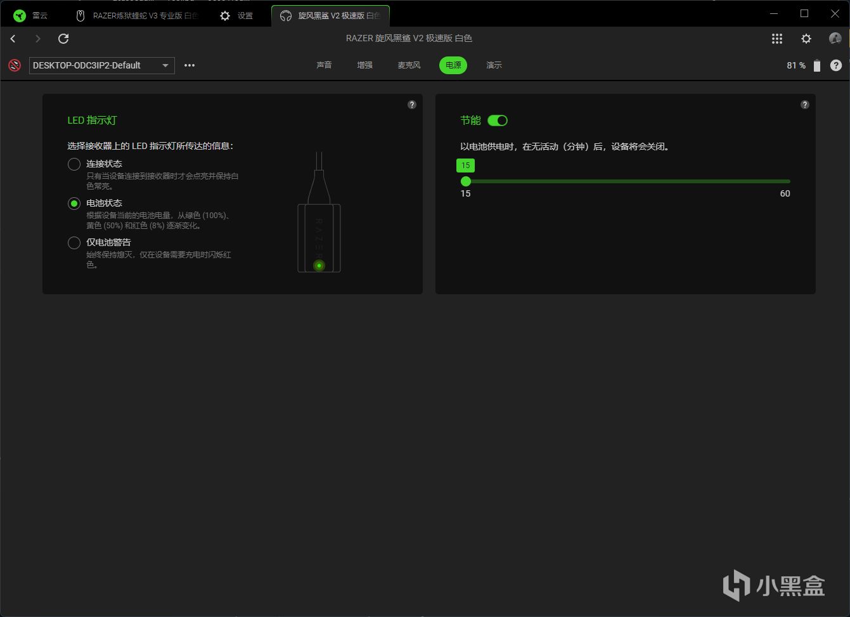
Task: Click the LED 指示灯 panel heading
Action: point(93,120)
